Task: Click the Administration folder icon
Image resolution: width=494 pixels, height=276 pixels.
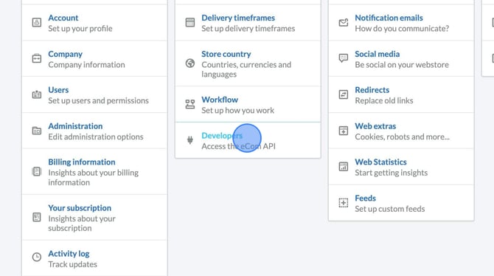Action: point(37,131)
